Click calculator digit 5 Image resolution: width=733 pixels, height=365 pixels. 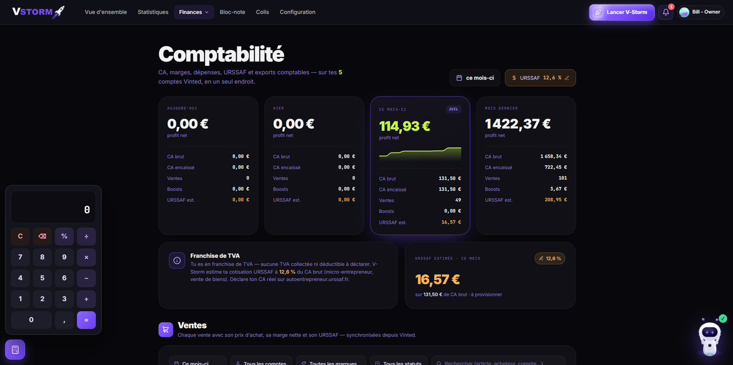coord(42,278)
